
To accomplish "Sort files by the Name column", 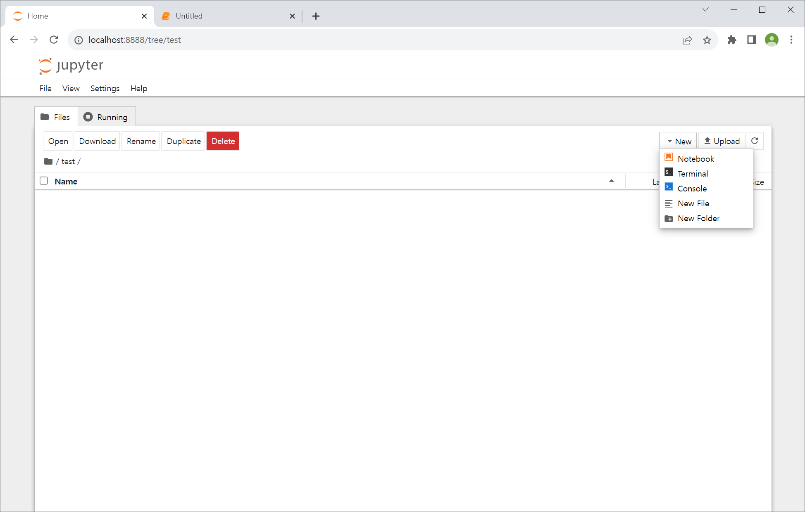I will click(66, 182).
